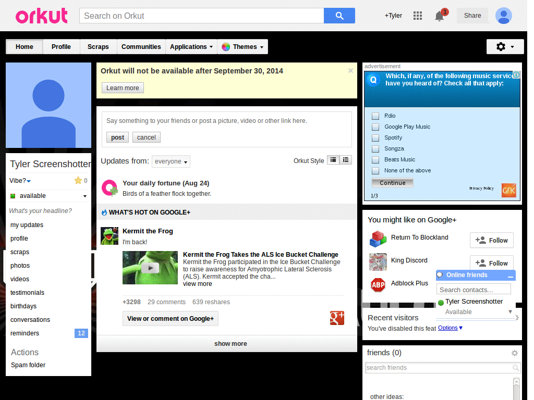The width and height of the screenshot is (534, 400).
Task: Click the post button
Action: coord(117,137)
